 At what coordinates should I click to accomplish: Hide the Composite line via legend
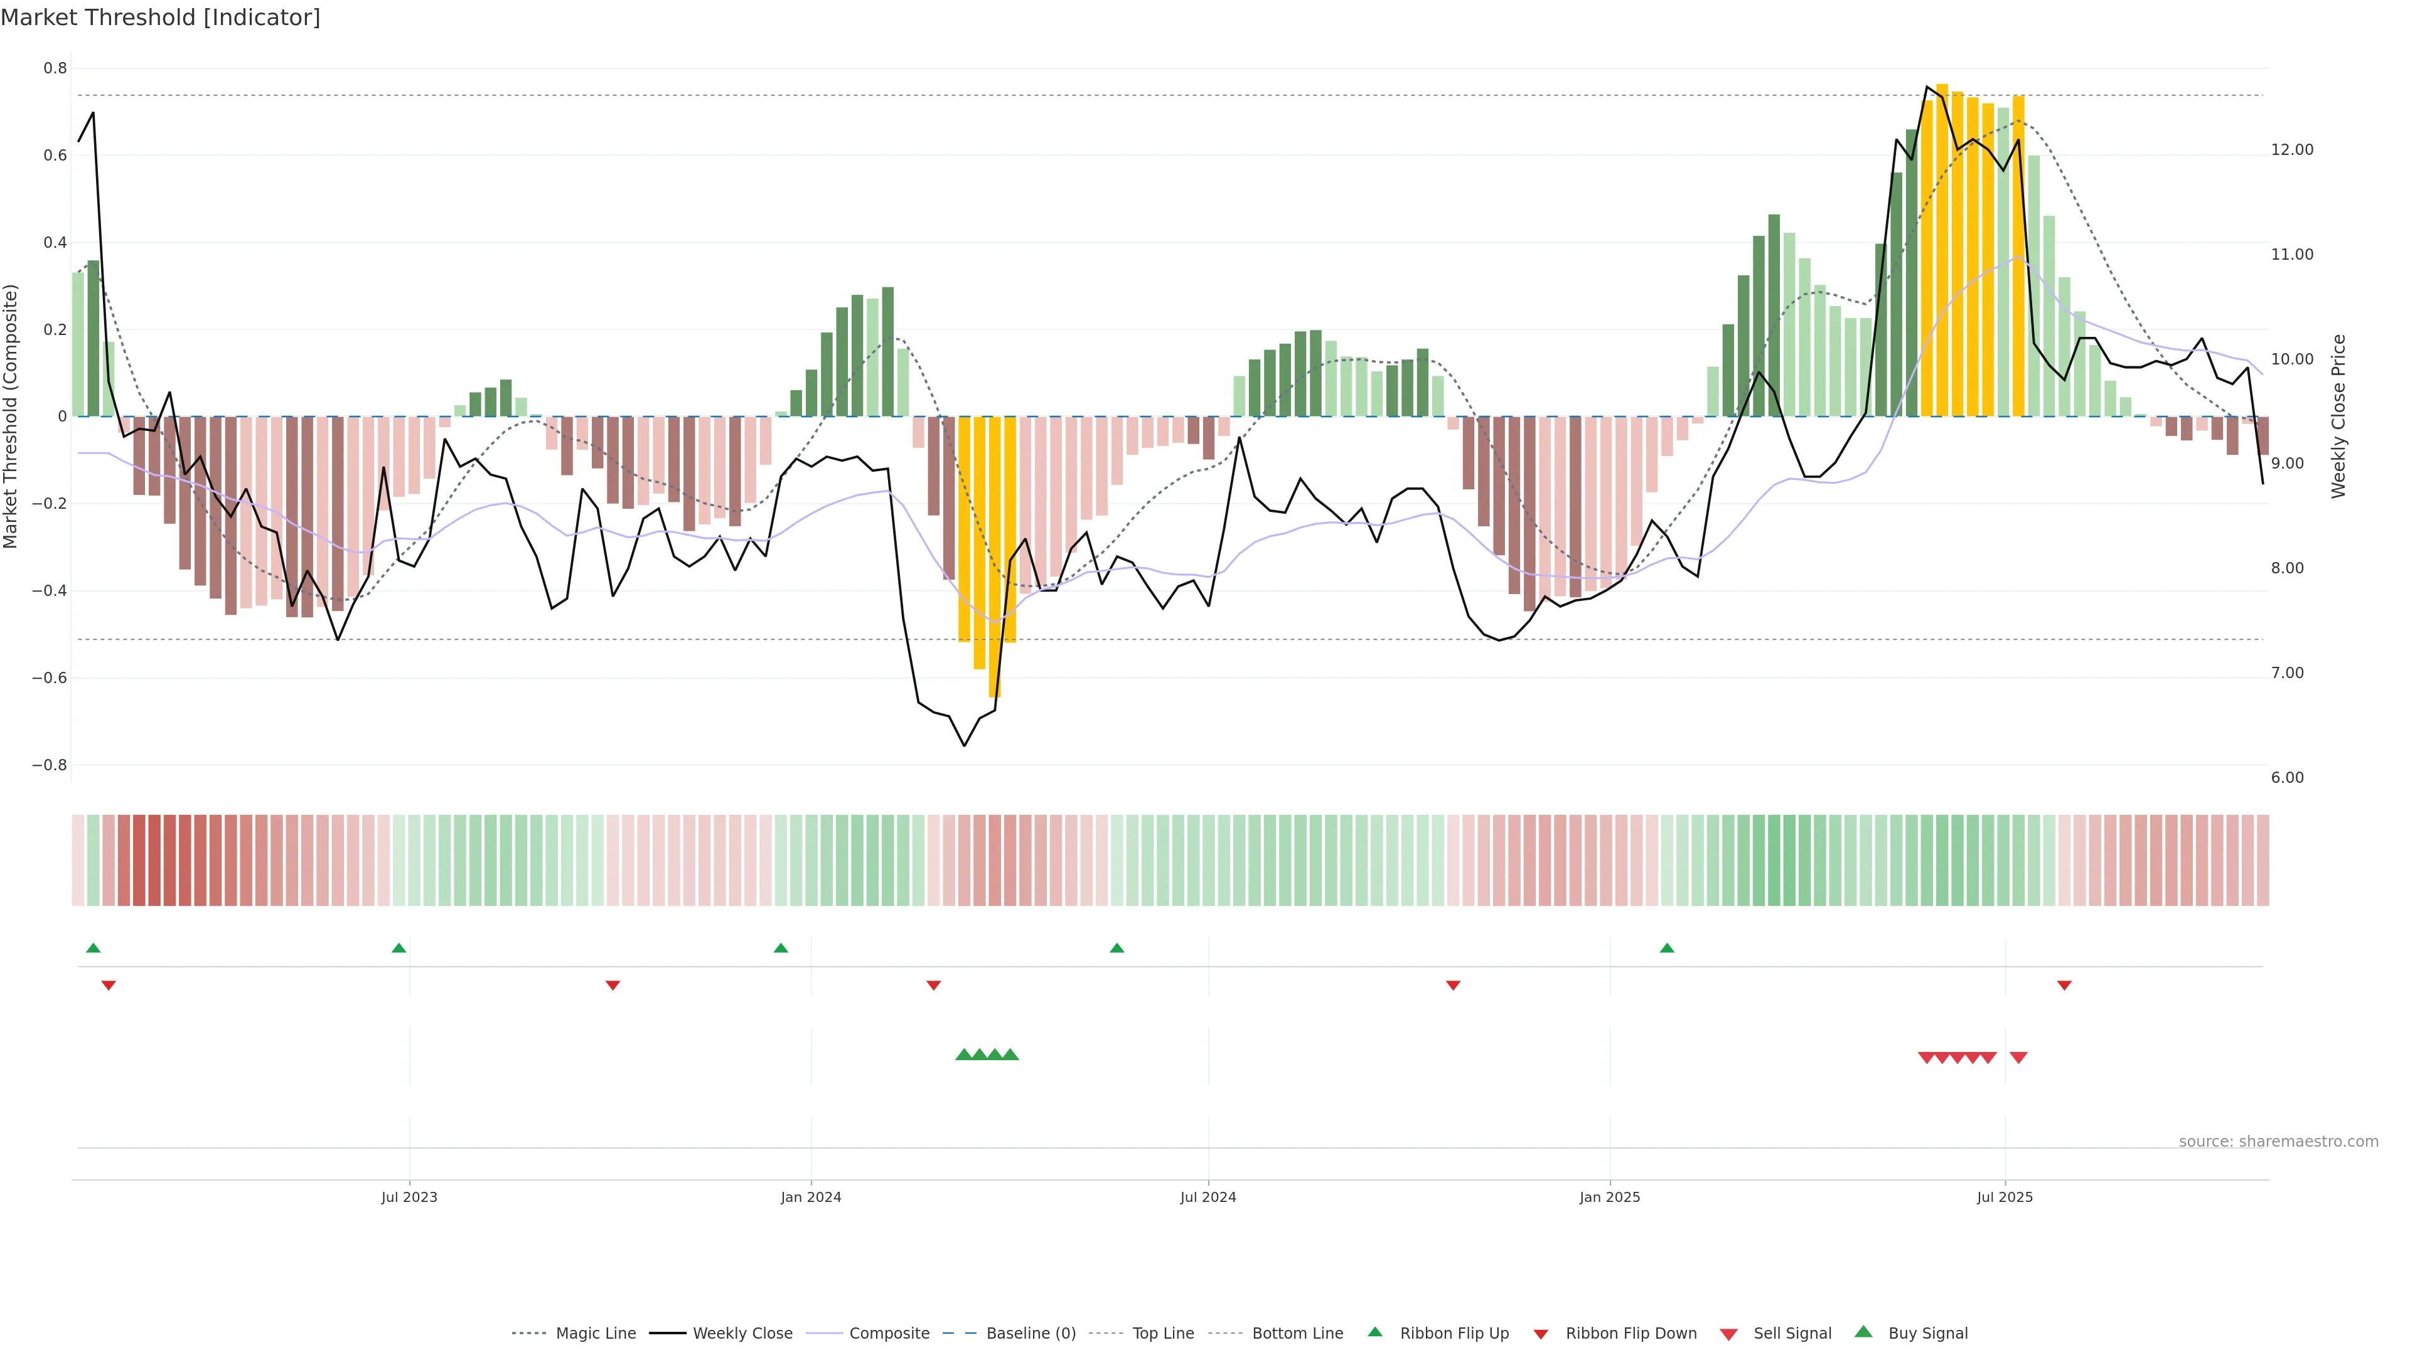[889, 1334]
